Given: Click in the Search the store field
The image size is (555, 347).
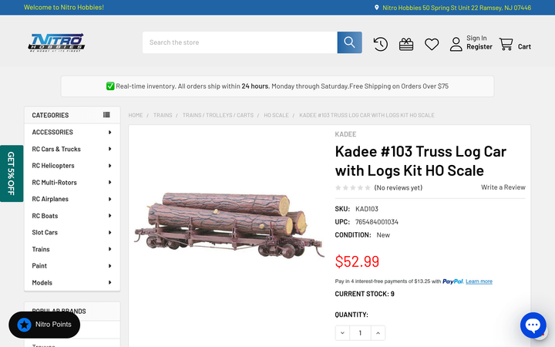Looking at the screenshot, I should (x=240, y=42).
